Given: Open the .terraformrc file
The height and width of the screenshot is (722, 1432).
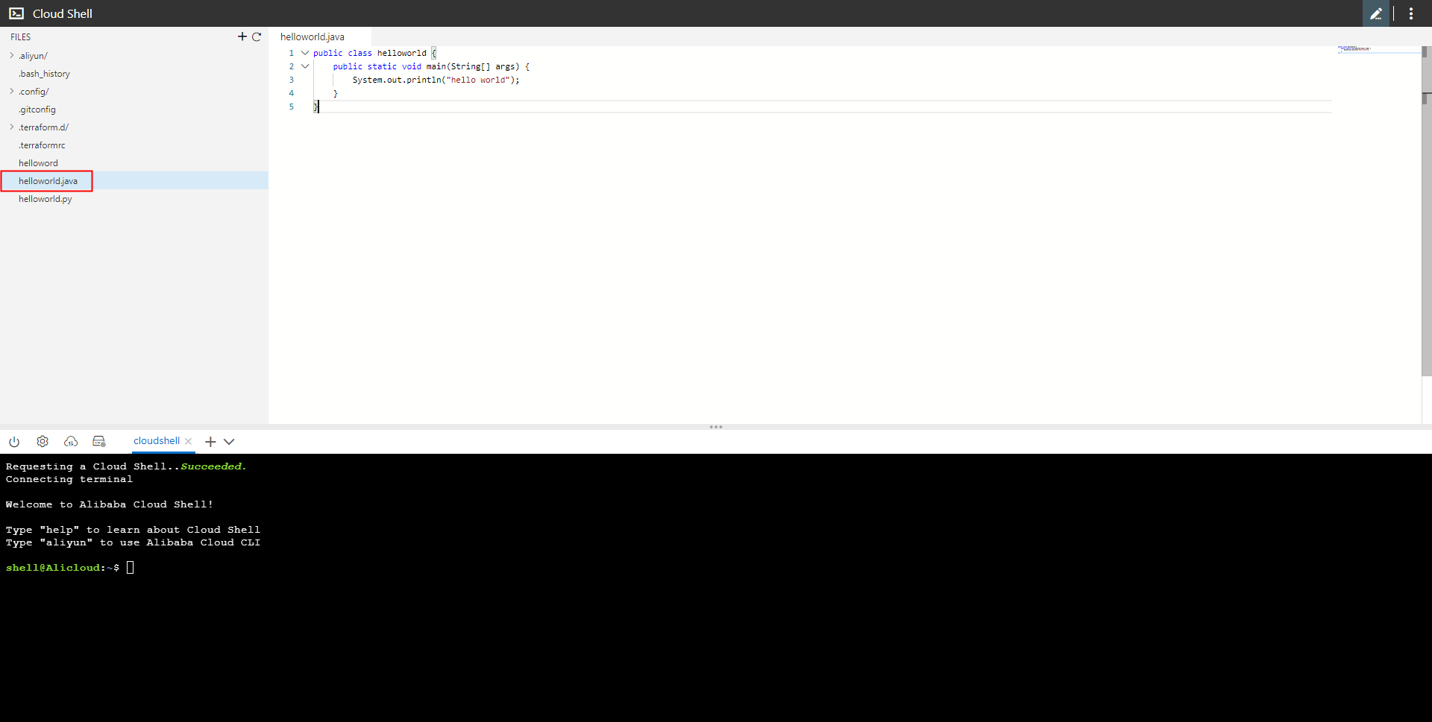Looking at the screenshot, I should 42,145.
